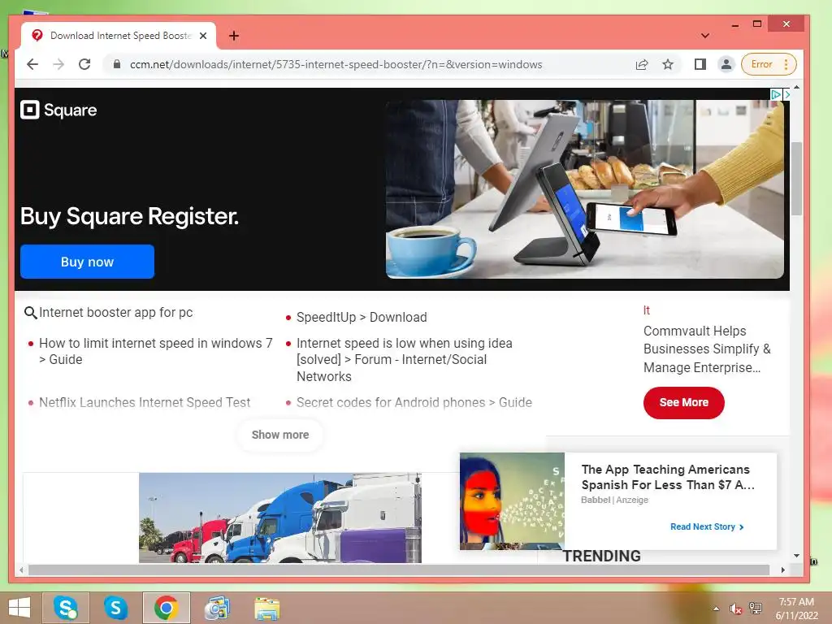
Task: Click the address bar URL
Action: (336, 64)
